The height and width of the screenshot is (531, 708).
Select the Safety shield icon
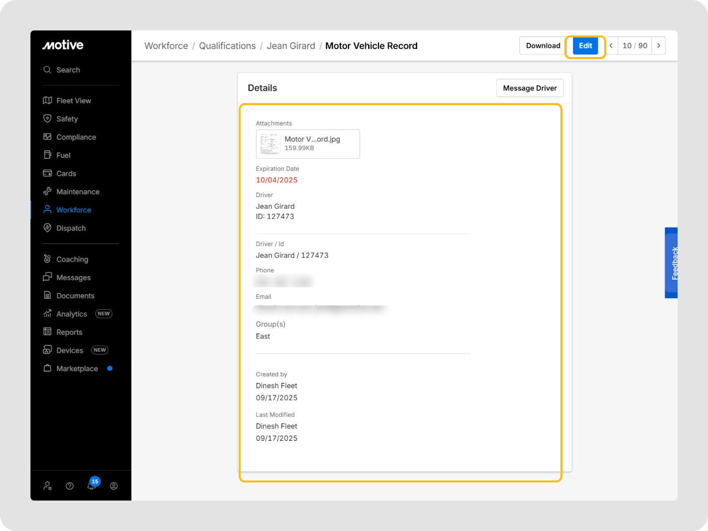tap(47, 119)
